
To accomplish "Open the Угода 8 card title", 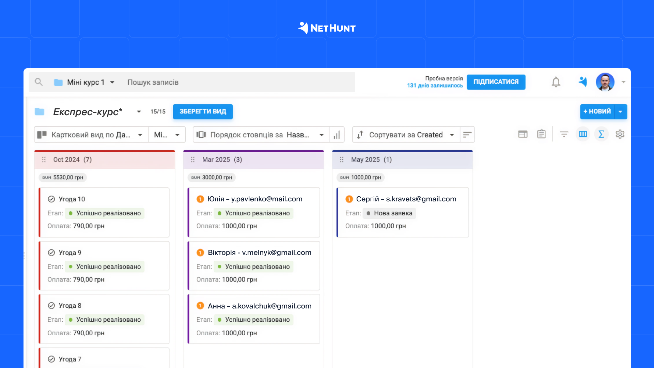I will (70, 306).
